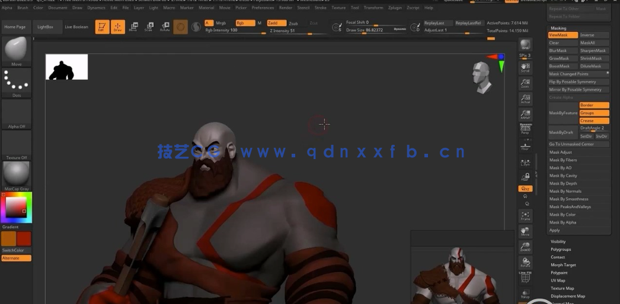Click the Live Boolean button

76,27
